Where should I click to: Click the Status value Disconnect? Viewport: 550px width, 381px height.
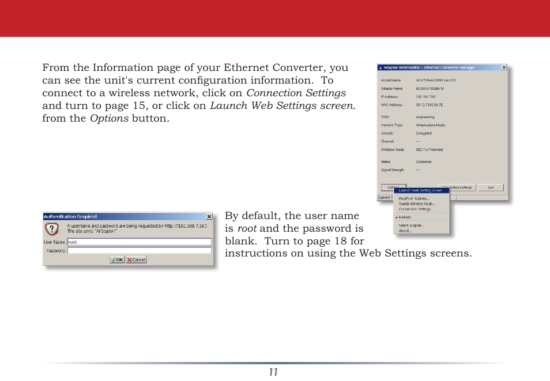(x=424, y=162)
